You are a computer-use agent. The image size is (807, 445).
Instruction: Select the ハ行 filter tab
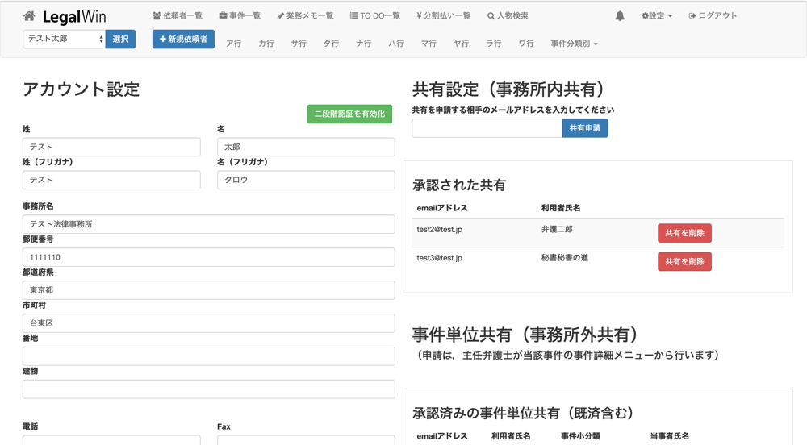pyautogui.click(x=396, y=44)
